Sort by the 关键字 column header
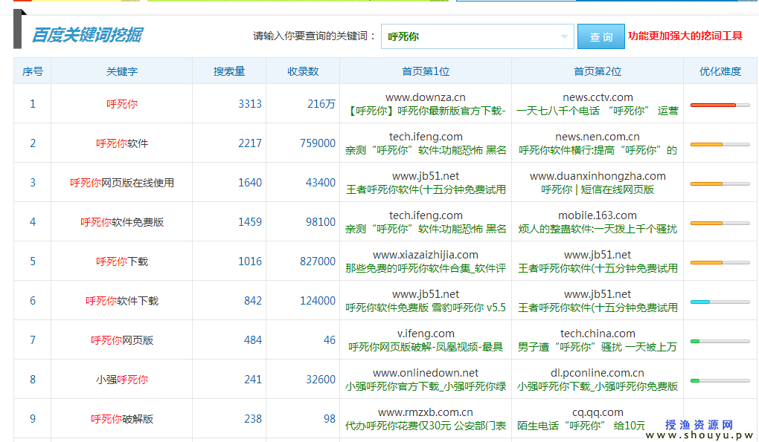Image resolution: width=759 pixels, height=442 pixels. pyautogui.click(x=122, y=71)
